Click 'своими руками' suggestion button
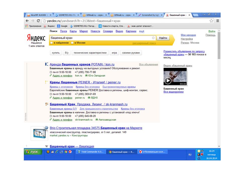241x181 pixels. coord(131,53)
